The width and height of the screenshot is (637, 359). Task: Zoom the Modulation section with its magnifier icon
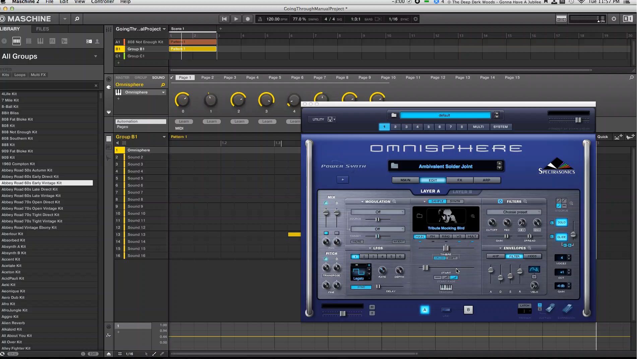pyautogui.click(x=394, y=201)
